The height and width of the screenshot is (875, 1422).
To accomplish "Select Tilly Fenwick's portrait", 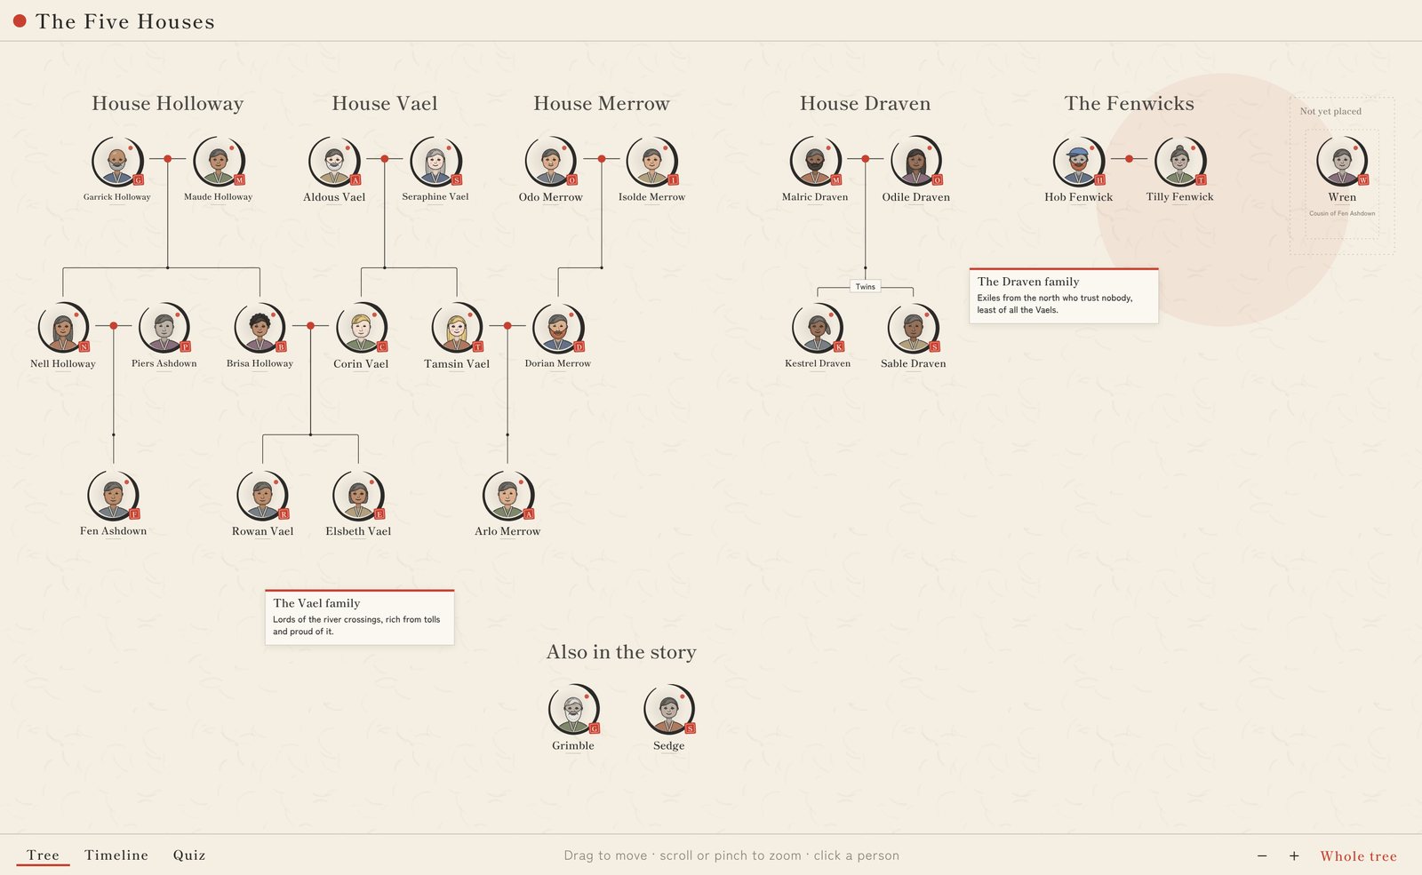I will pyautogui.click(x=1180, y=161).
